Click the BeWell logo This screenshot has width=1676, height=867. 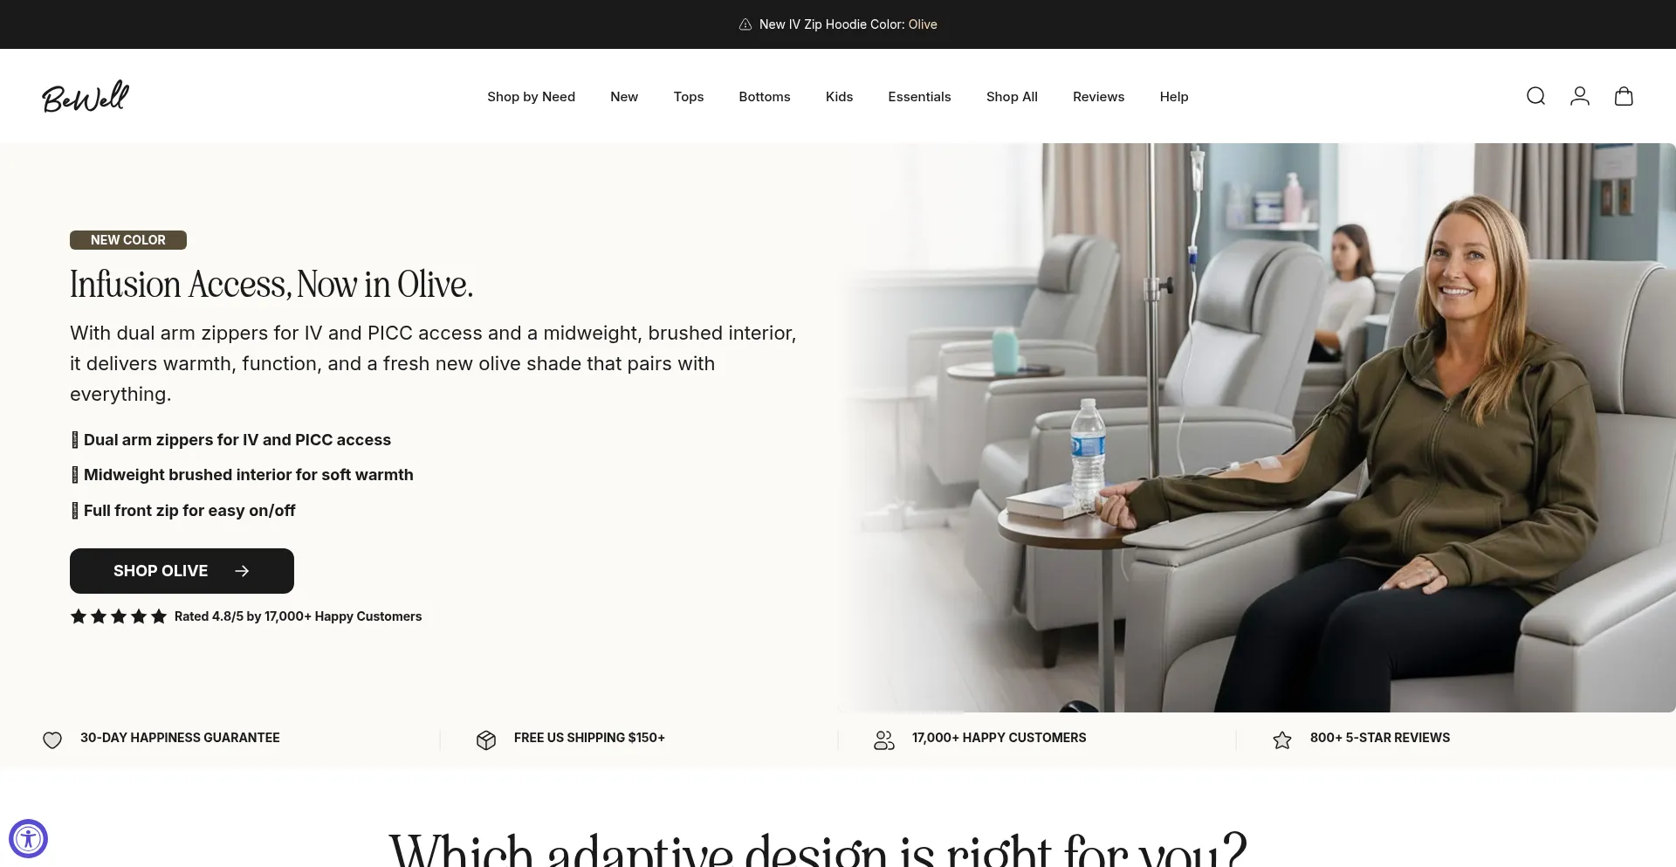86,96
